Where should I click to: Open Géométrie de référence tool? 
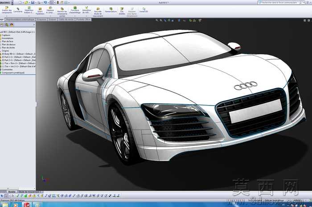(86, 10)
